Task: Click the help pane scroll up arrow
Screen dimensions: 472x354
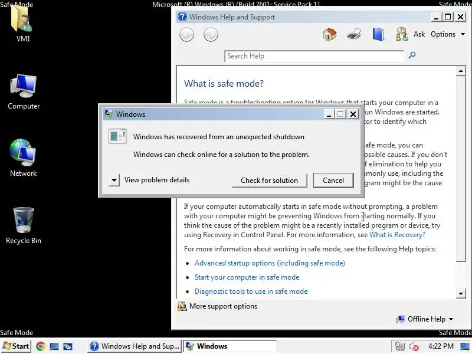Action: 461,71
